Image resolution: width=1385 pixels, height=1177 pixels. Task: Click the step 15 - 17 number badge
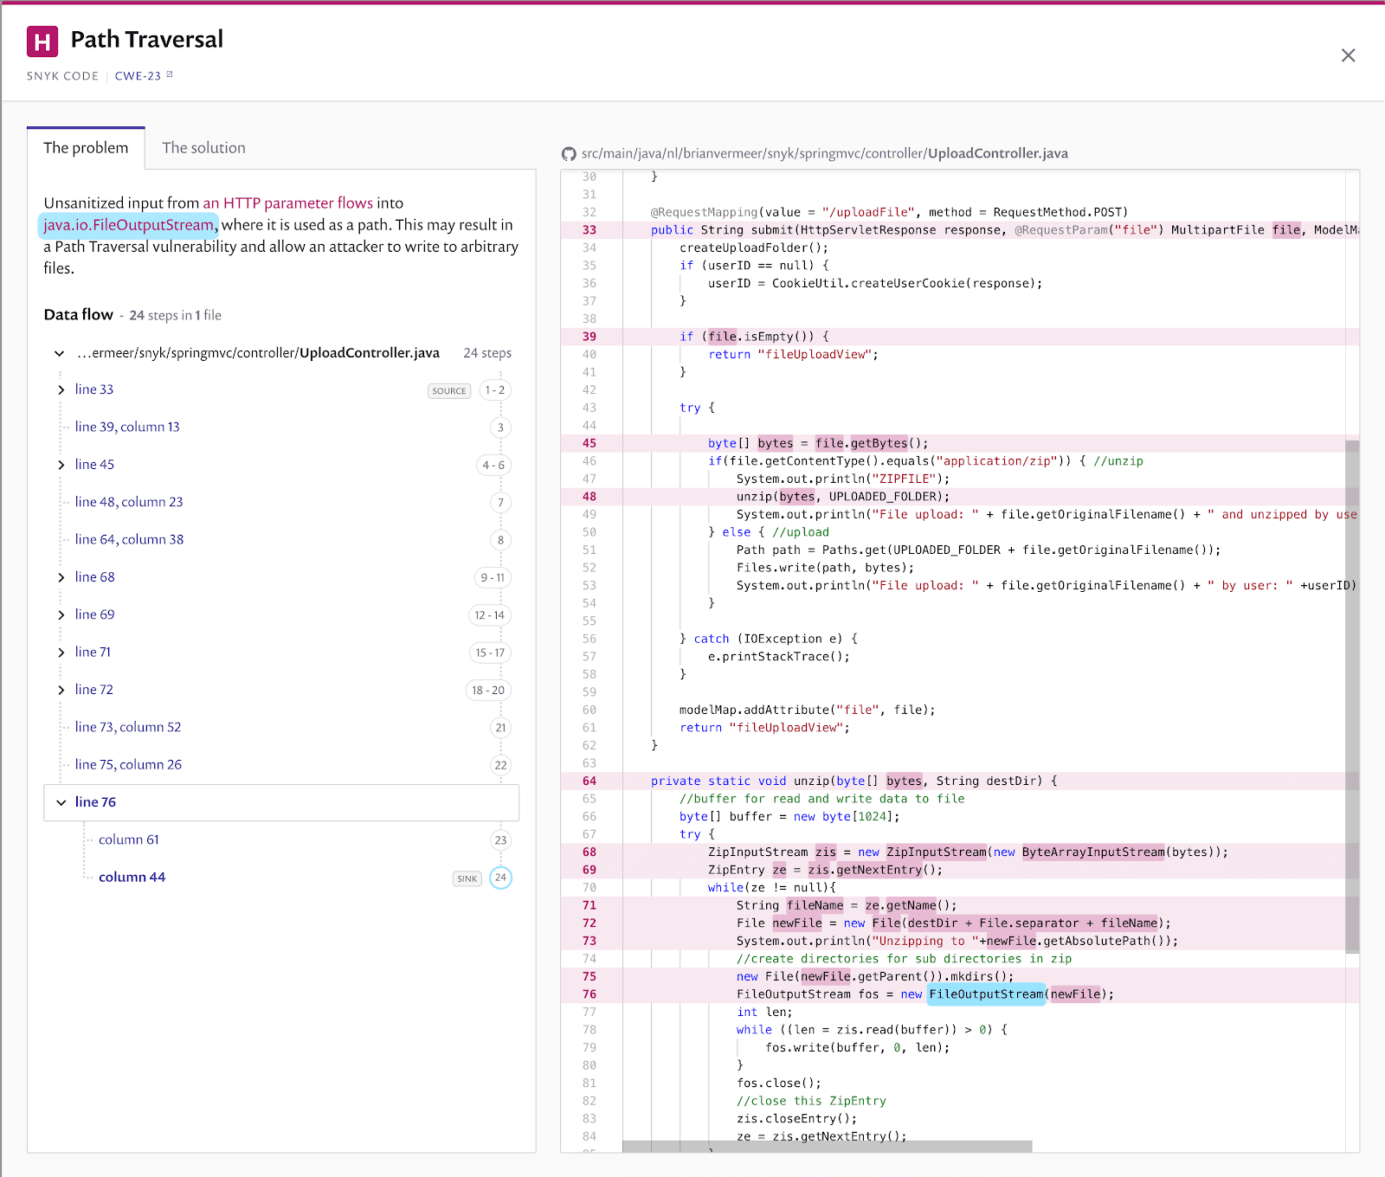[x=490, y=653]
